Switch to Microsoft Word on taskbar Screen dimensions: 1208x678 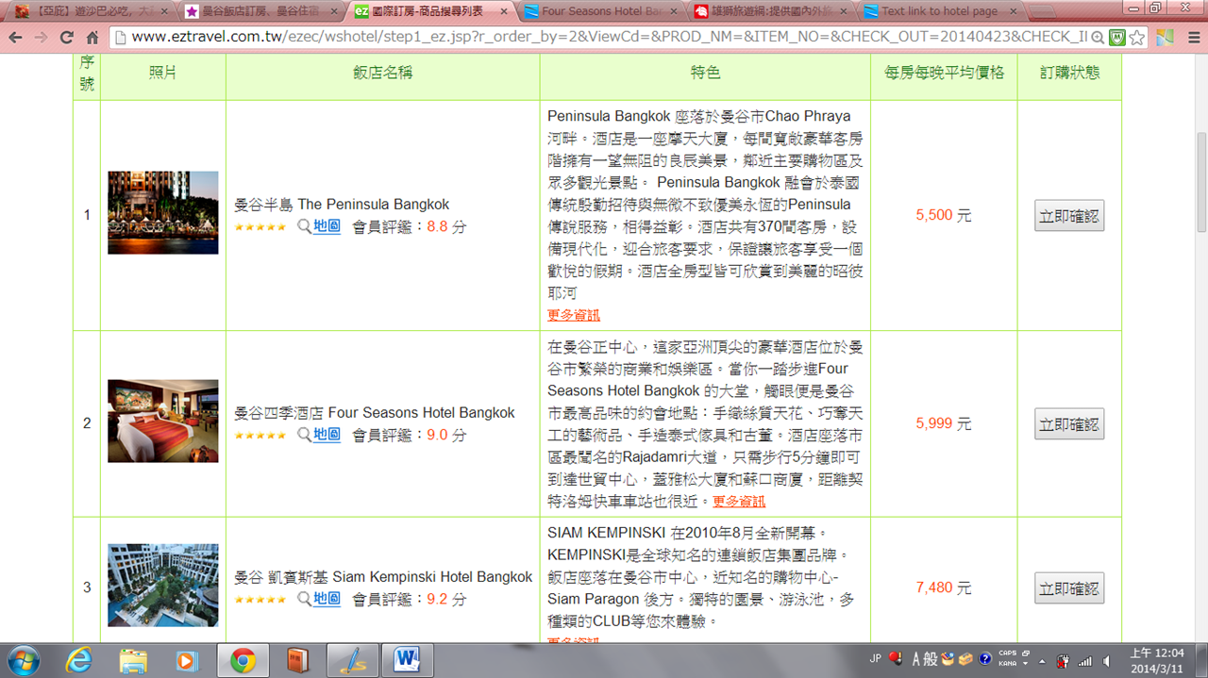tap(408, 661)
